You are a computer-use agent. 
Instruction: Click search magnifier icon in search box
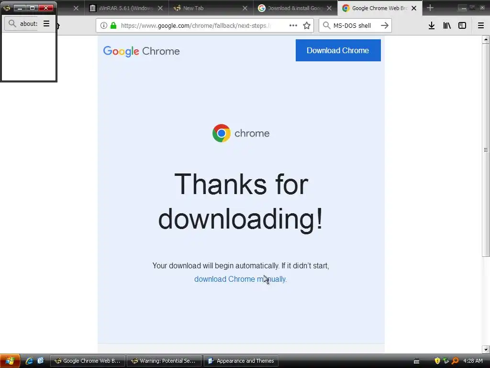tap(326, 26)
